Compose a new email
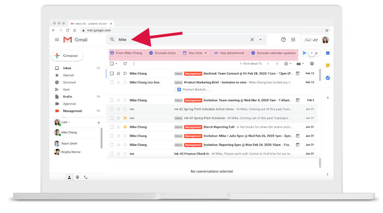383x213 pixels. pos(67,56)
